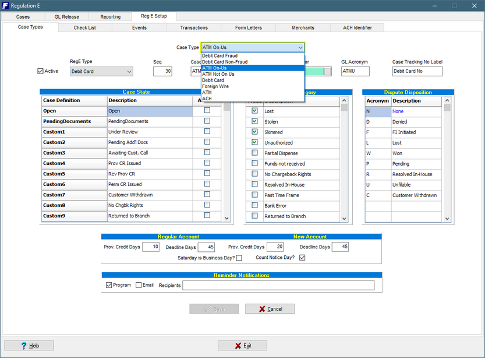This screenshot has height=358, width=485.
Task: Switch to the Check List tab
Action: [85, 27]
